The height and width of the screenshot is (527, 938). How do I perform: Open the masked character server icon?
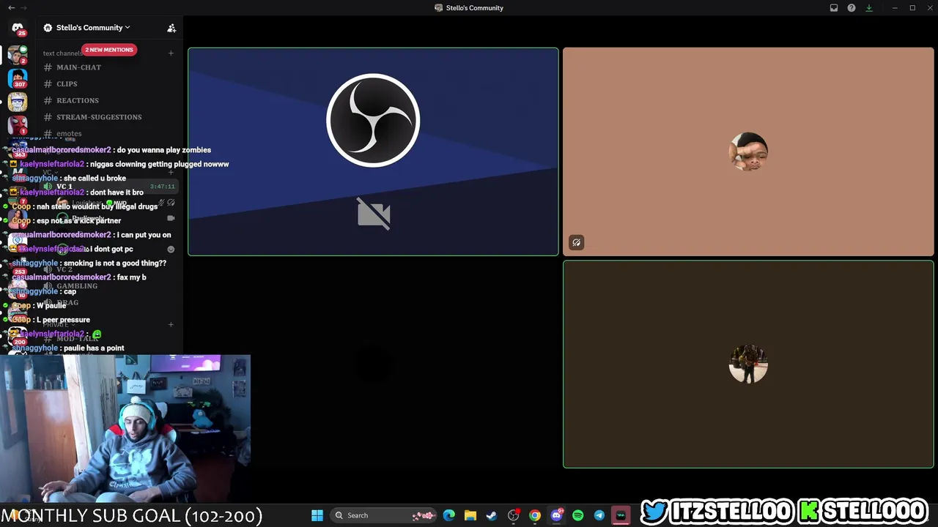18,102
